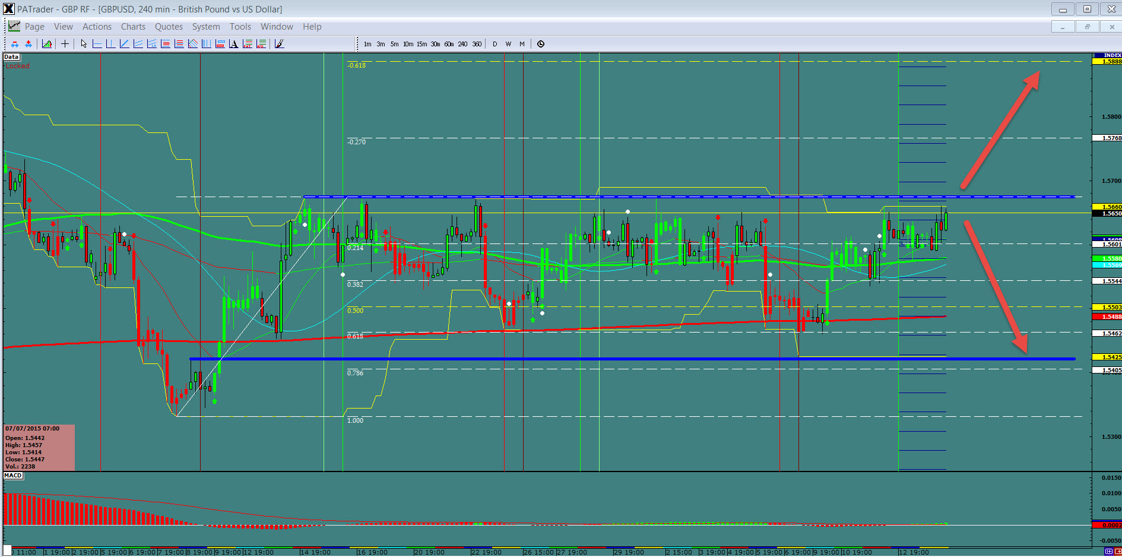Open the Actions menu

(x=97, y=27)
